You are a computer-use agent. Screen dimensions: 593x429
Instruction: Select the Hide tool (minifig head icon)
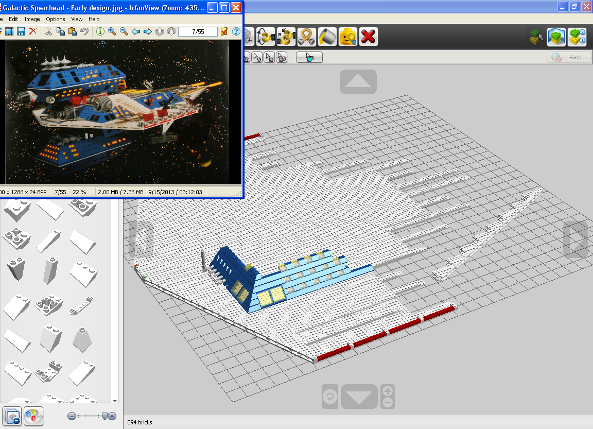347,37
